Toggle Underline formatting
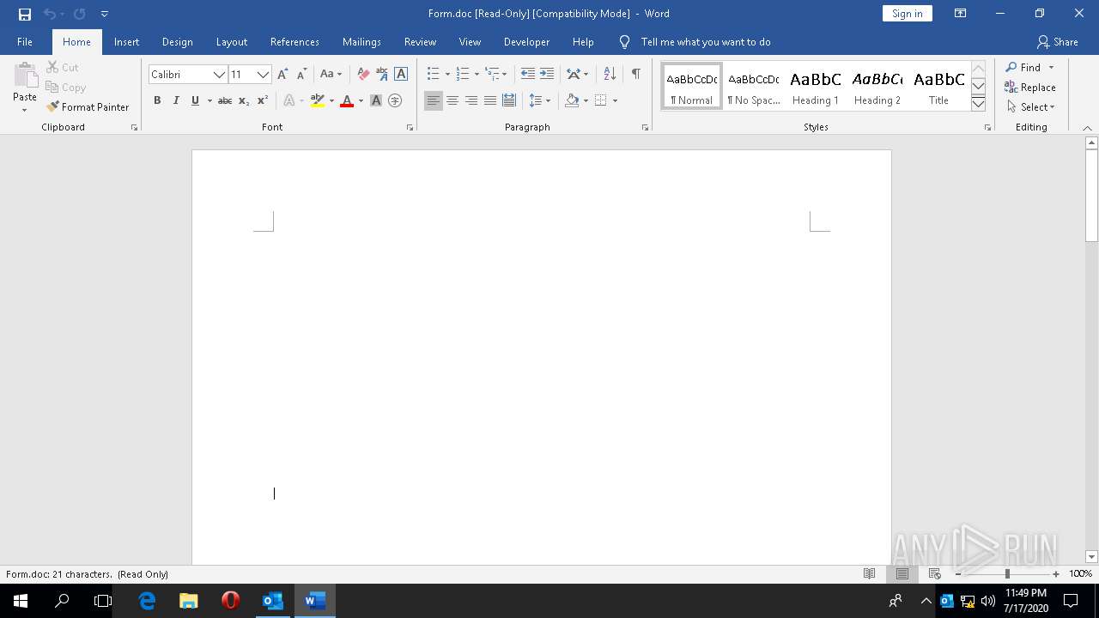 pos(195,100)
